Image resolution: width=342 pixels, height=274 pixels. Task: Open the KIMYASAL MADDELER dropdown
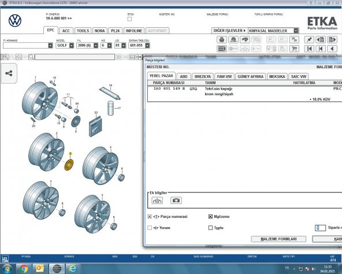click(x=296, y=31)
